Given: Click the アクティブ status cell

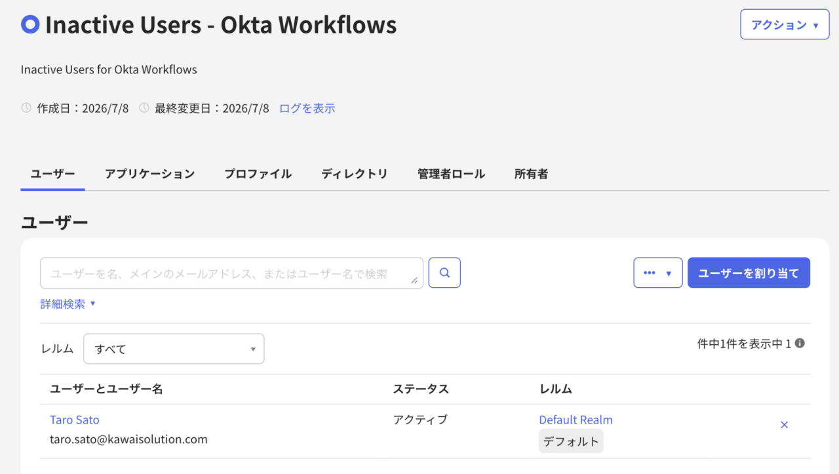Looking at the screenshot, I should [x=420, y=420].
